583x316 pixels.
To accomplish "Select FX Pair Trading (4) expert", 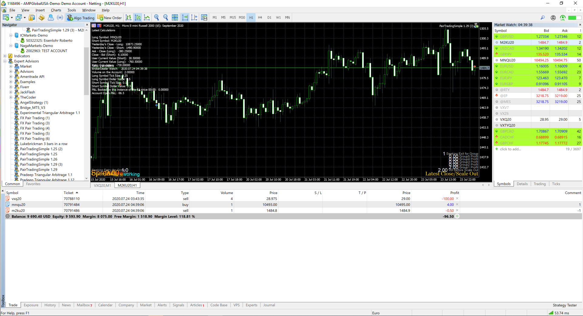I will [x=35, y=128].
